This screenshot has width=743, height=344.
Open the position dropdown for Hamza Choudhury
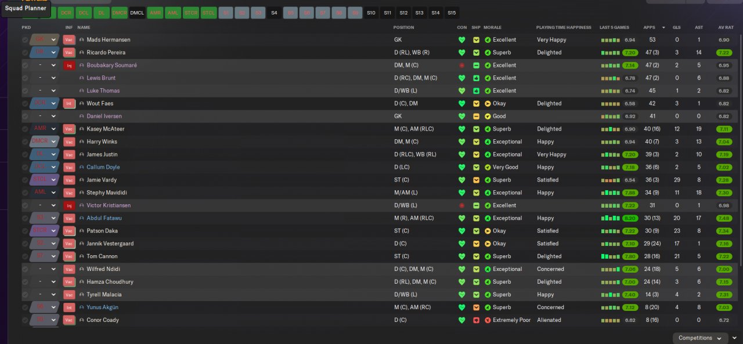[x=45, y=282]
